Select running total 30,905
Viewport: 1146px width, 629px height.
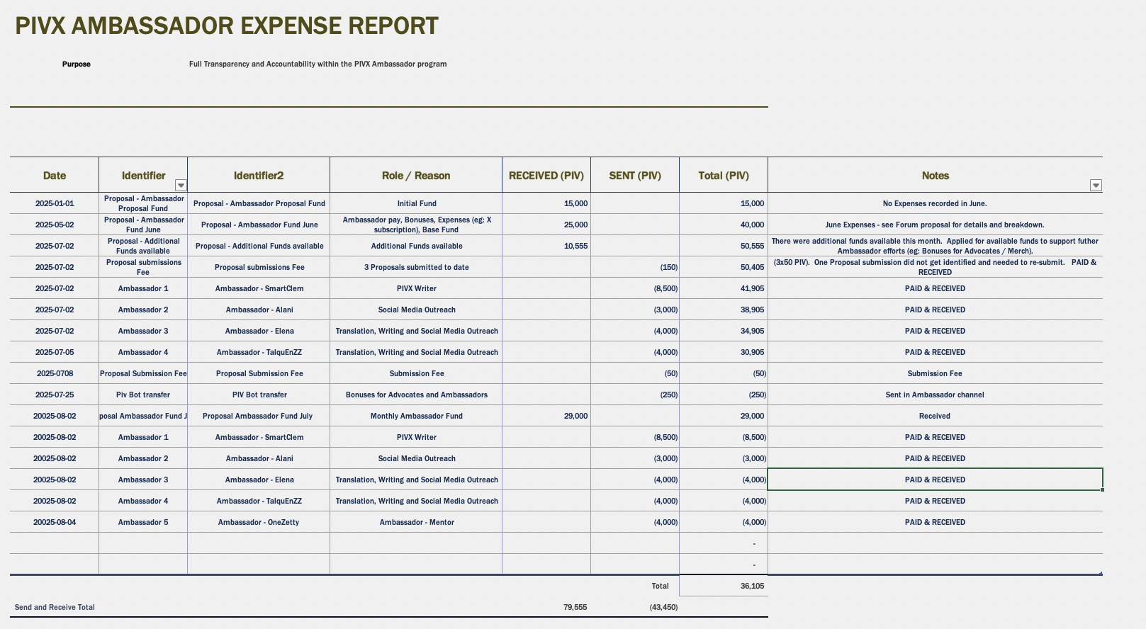(x=724, y=352)
